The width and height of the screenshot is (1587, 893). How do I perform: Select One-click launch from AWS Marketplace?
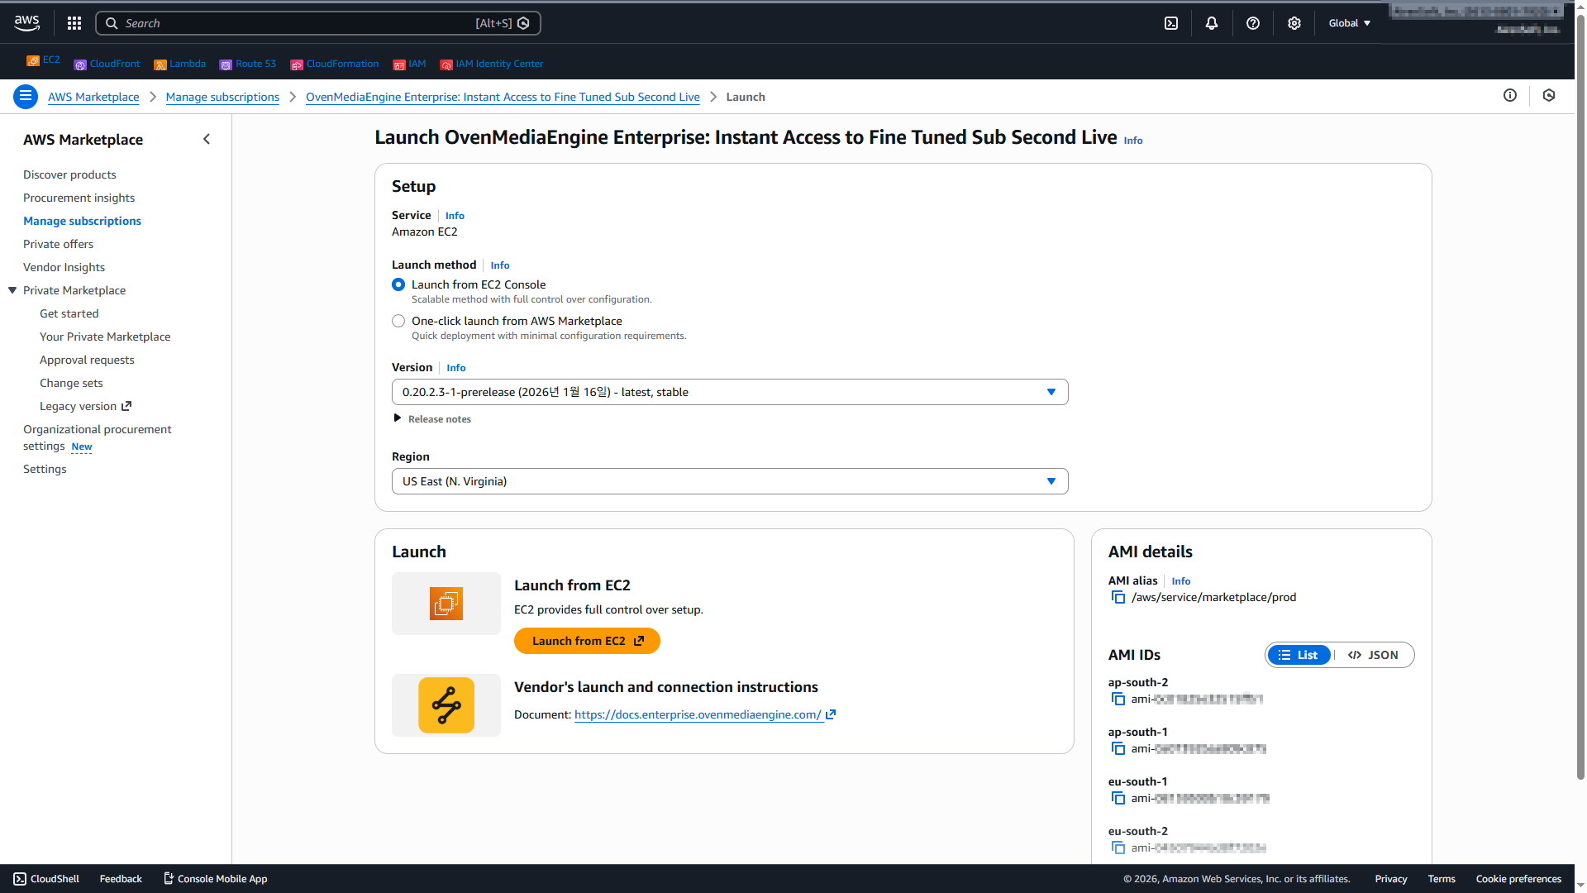[398, 321]
